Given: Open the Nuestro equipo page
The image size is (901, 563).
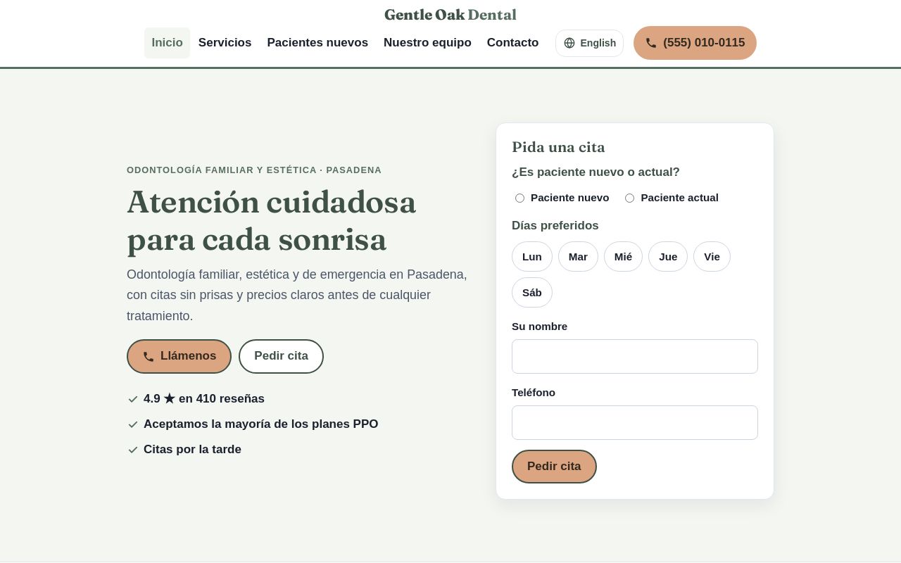Looking at the screenshot, I should 427,43.
